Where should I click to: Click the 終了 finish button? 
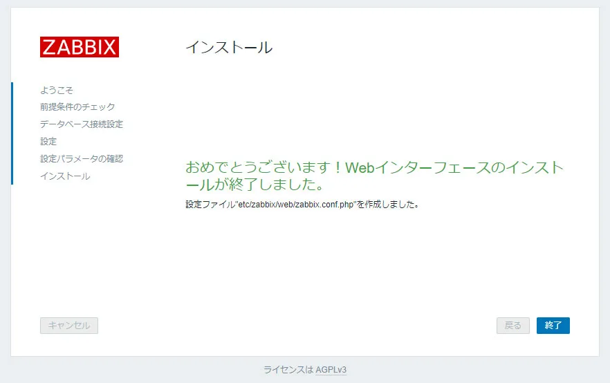553,326
